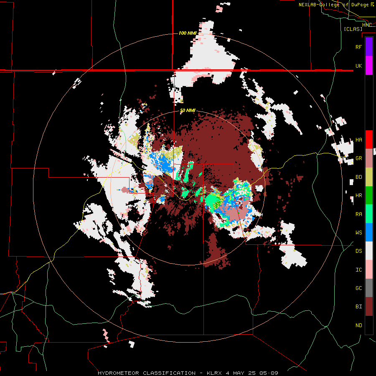Pick the light pink IC legend swatch

tap(369, 269)
